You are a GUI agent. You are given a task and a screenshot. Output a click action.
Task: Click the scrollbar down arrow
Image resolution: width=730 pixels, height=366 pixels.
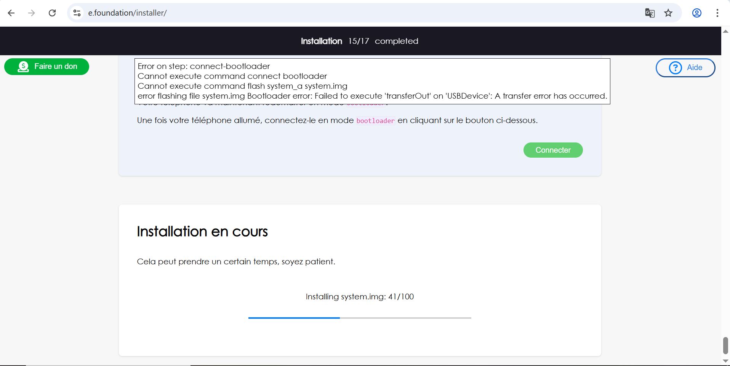725,361
